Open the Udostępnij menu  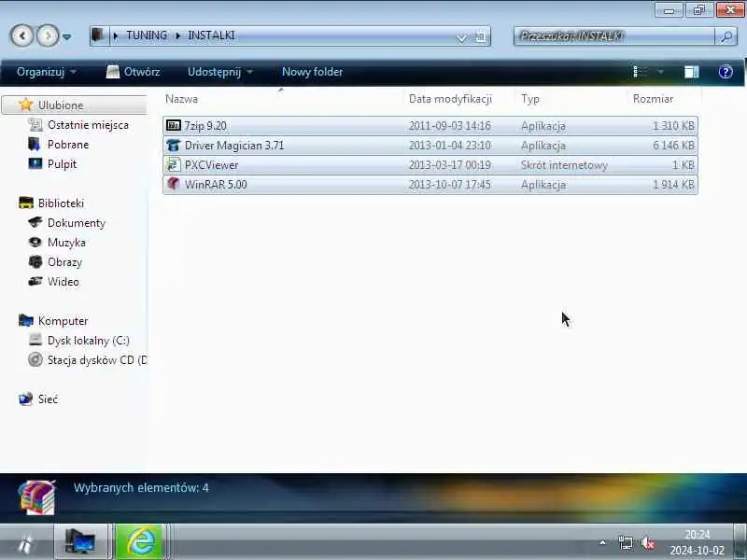point(220,72)
